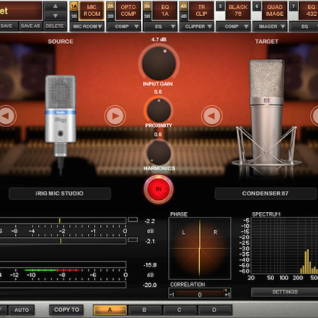
Task: Click the -2.1 peak level readout
Action: pos(150,242)
